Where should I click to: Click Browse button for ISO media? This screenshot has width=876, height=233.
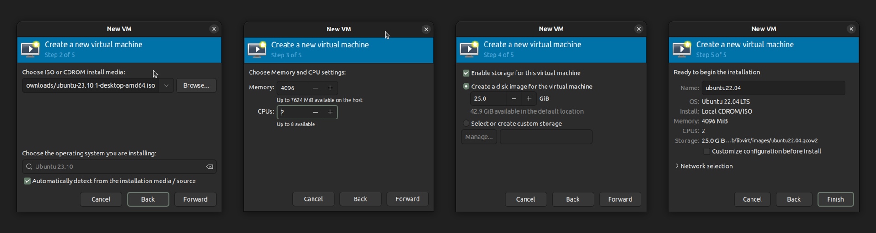tap(196, 86)
